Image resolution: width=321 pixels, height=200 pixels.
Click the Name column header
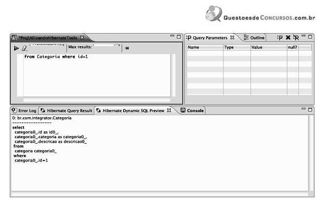pos(205,47)
